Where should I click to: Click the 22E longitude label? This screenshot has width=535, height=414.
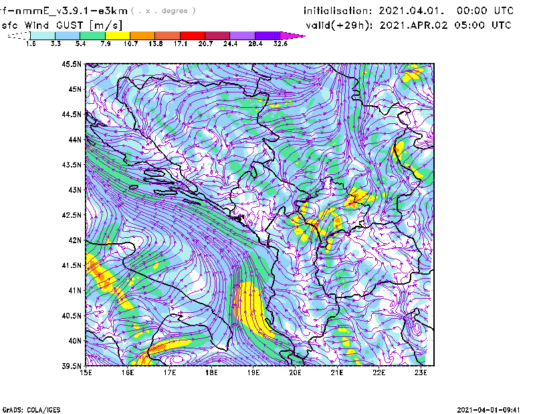point(379,372)
